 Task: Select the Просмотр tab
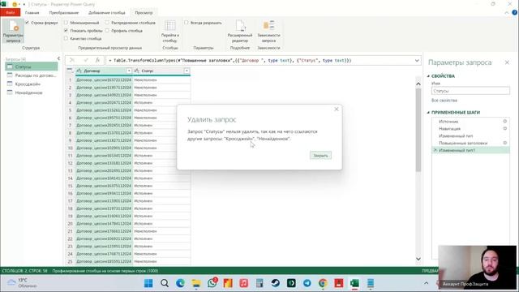click(144, 13)
